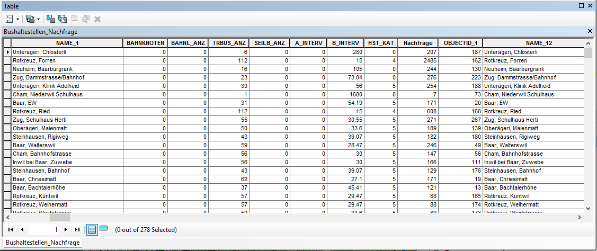
Task: Move to next record
Action: coord(66,230)
